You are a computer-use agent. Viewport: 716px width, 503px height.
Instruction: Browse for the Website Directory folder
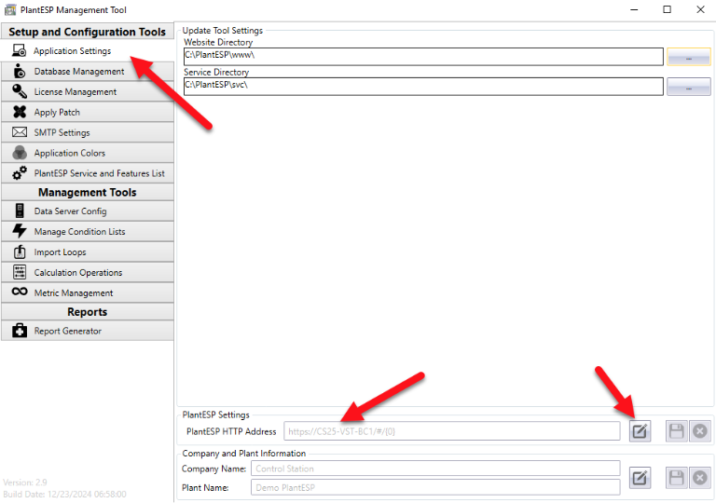point(689,57)
